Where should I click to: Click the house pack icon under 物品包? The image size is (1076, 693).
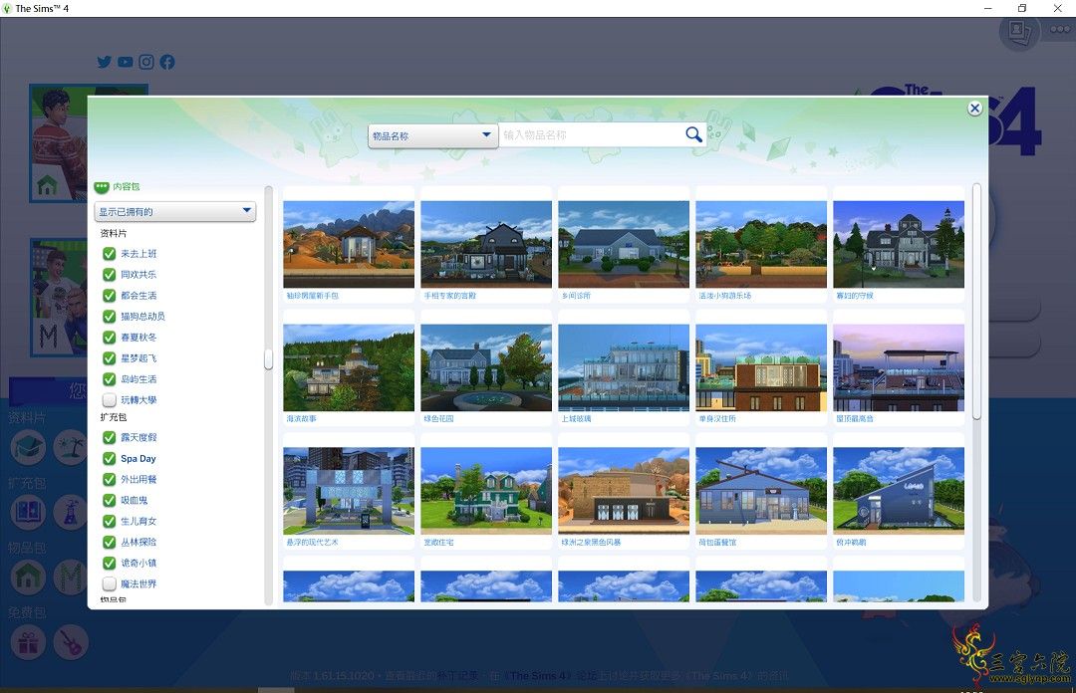[x=28, y=577]
